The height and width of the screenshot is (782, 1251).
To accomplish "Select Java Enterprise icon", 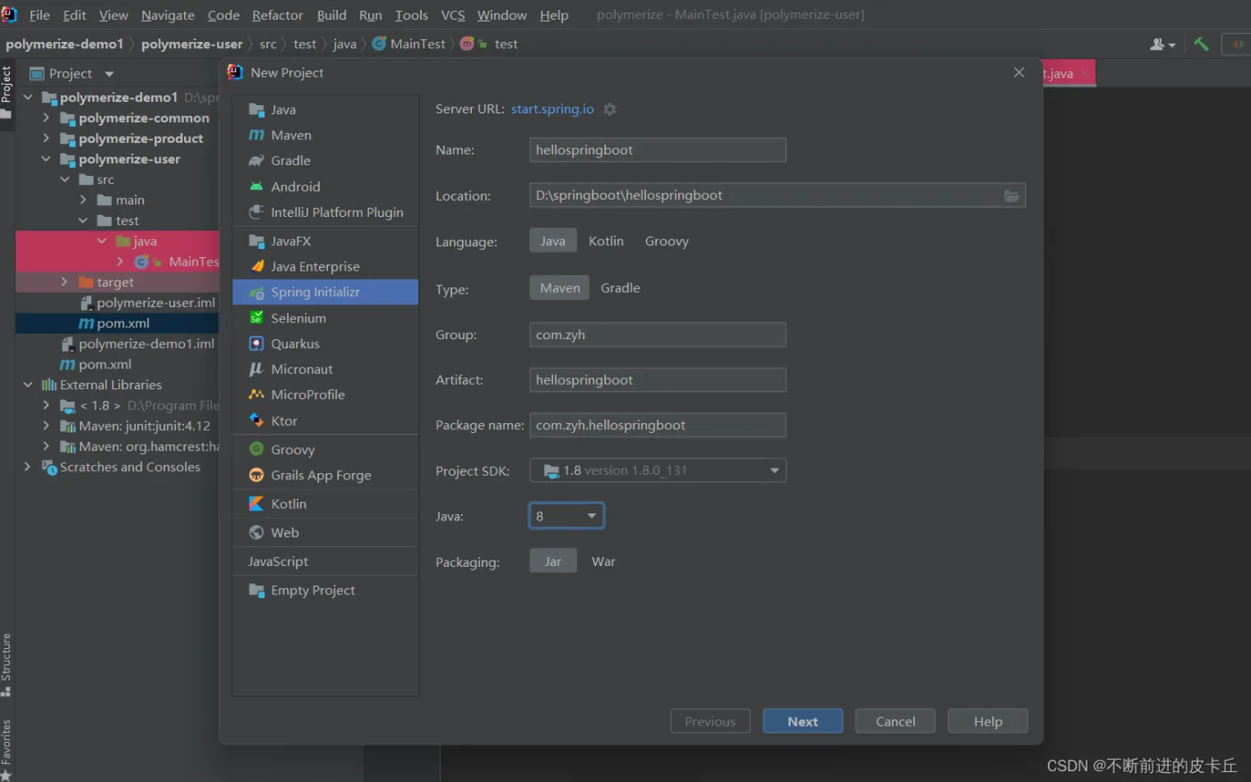I will click(256, 267).
